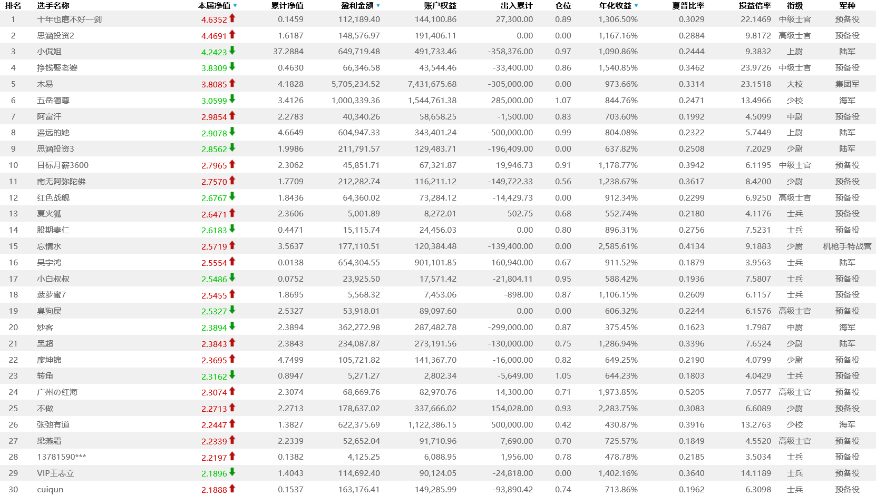Click the name 13781590***
This screenshot has width=876, height=496.
62,457
